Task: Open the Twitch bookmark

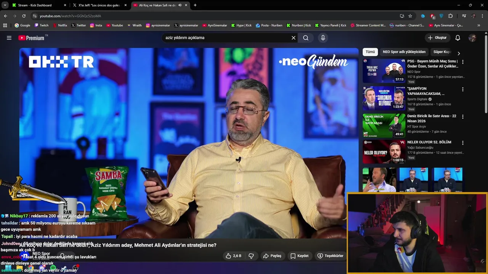Action: [x=41, y=25]
